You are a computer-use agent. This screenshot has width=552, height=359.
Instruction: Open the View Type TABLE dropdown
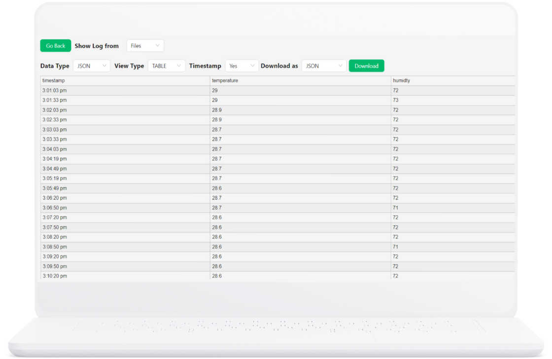[x=167, y=66]
